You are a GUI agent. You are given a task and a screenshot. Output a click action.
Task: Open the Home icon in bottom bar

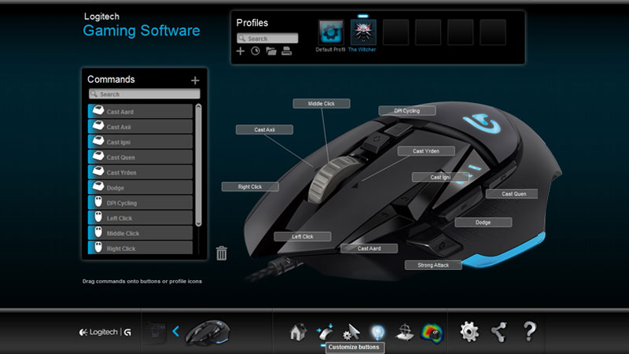coord(298,332)
